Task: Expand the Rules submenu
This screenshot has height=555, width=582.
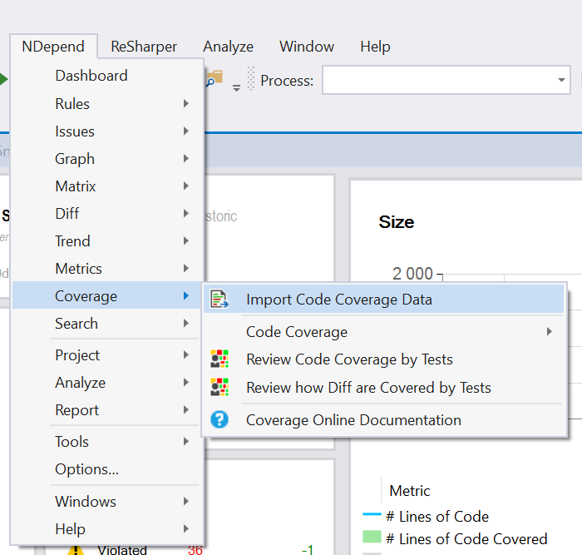Action: tap(186, 104)
